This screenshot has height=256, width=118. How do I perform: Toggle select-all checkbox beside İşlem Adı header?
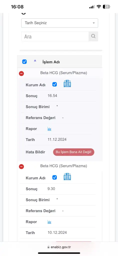(24, 62)
